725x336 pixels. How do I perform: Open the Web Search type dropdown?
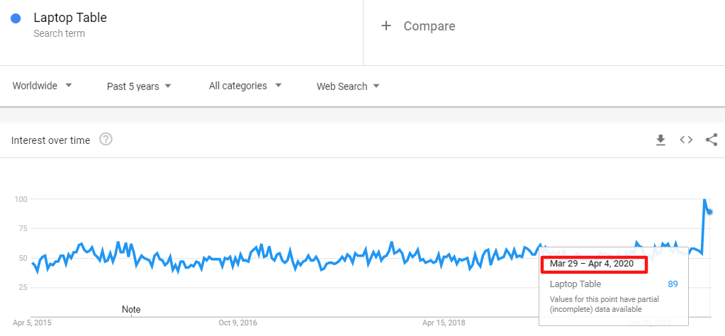348,86
